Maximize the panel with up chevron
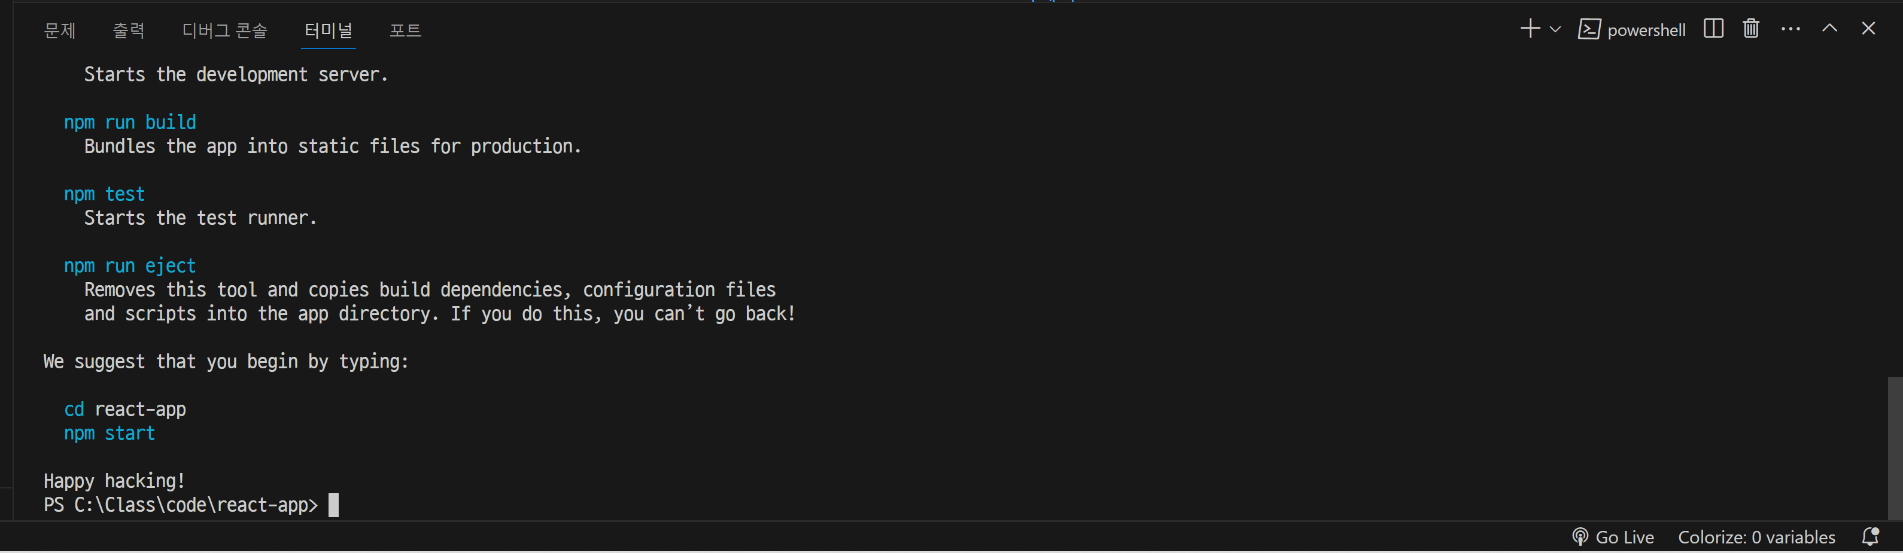The width and height of the screenshot is (1903, 553). 1830,28
